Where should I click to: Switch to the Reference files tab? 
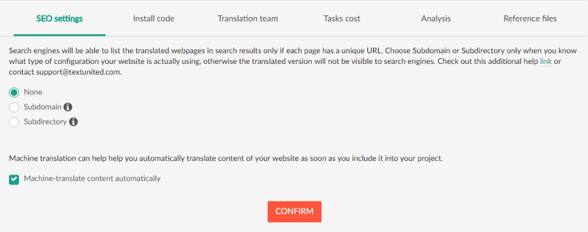[530, 19]
